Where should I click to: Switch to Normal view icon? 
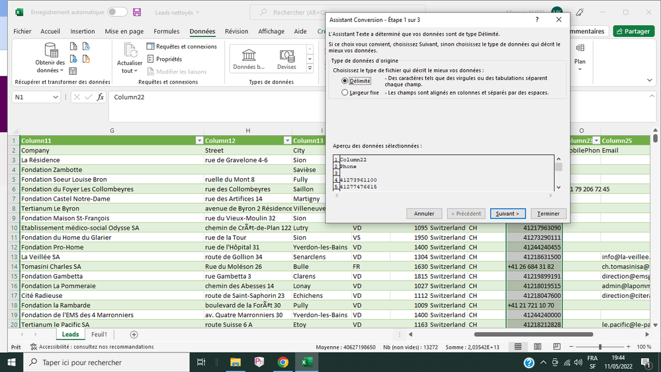point(517,347)
